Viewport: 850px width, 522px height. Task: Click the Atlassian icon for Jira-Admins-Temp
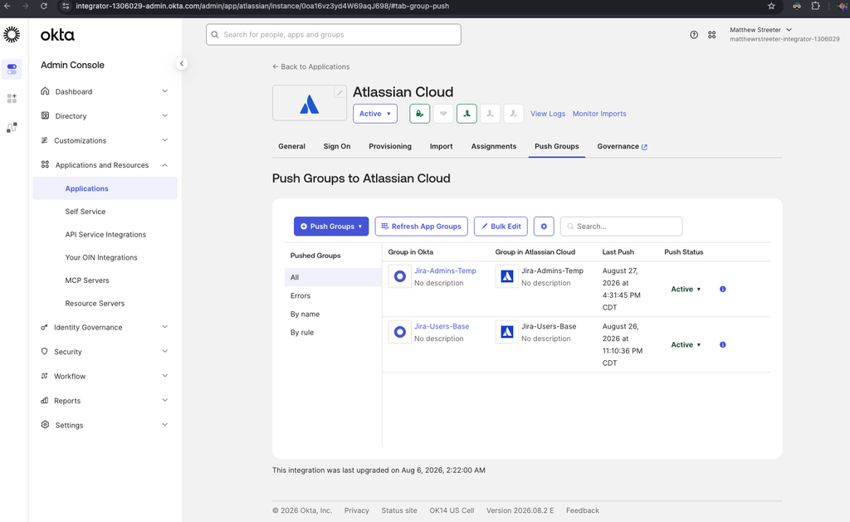tap(507, 276)
